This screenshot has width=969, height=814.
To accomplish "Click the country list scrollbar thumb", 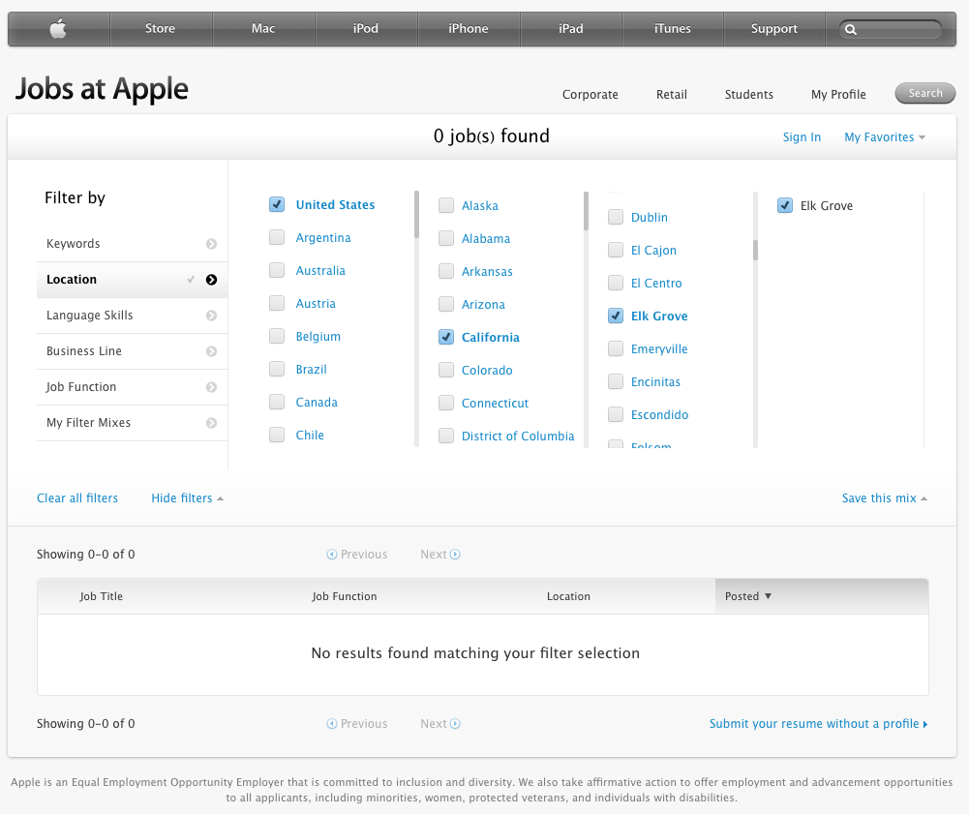I will click(x=416, y=215).
